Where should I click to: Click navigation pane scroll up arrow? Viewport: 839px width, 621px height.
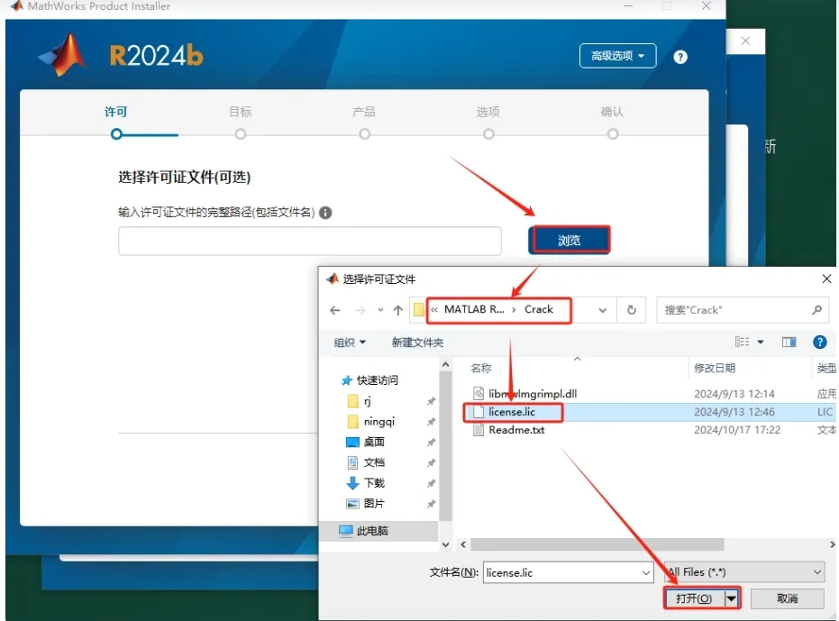tap(445, 364)
